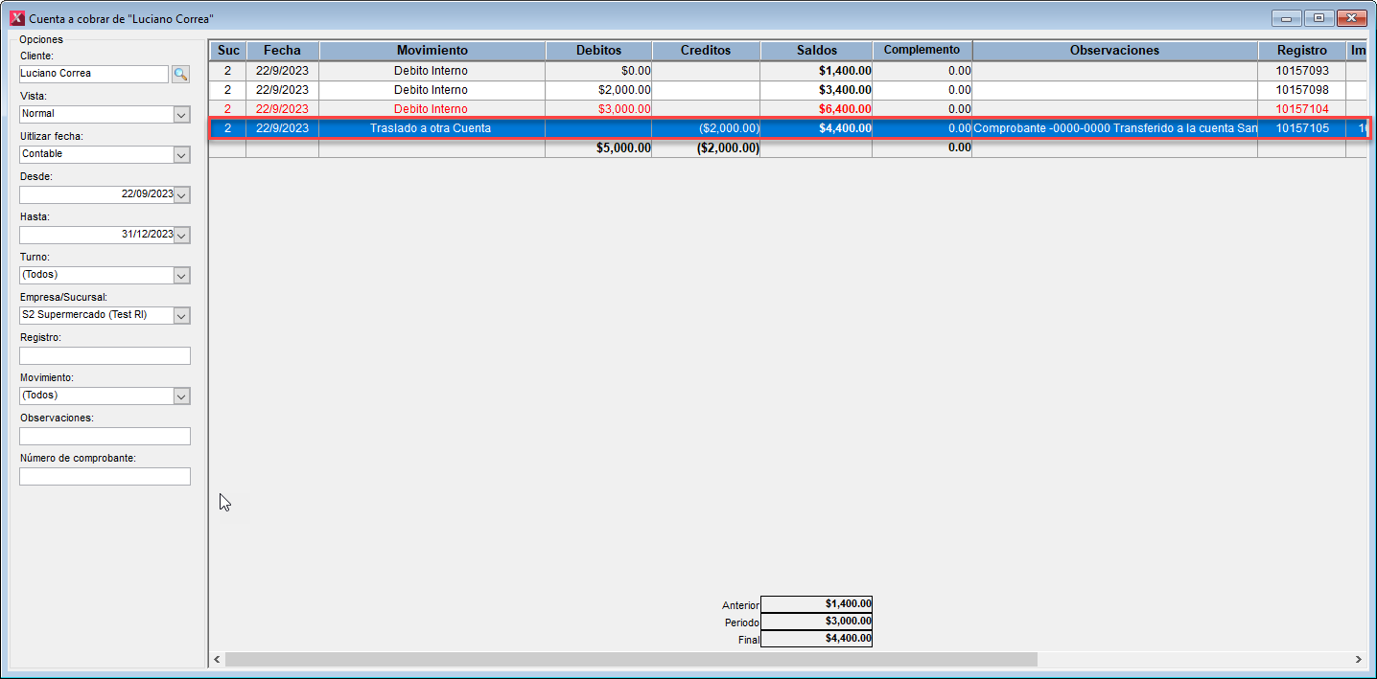Viewport: 1377px width, 679px height.
Task: Open the Vista dropdown set to Normal
Action: tap(181, 114)
